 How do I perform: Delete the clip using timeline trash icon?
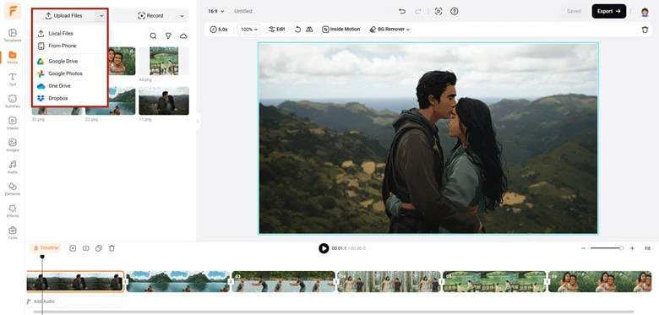click(112, 248)
